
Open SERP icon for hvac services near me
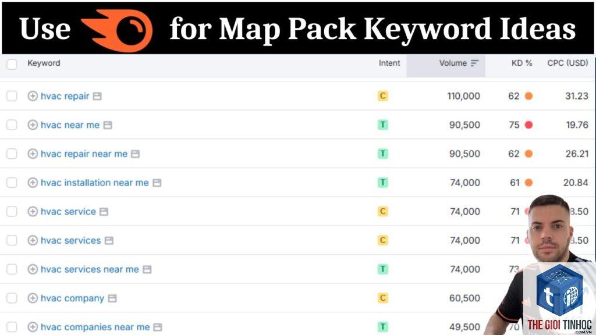pyautogui.click(x=147, y=269)
